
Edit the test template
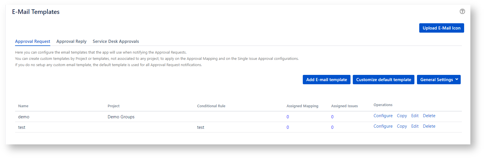coord(415,126)
